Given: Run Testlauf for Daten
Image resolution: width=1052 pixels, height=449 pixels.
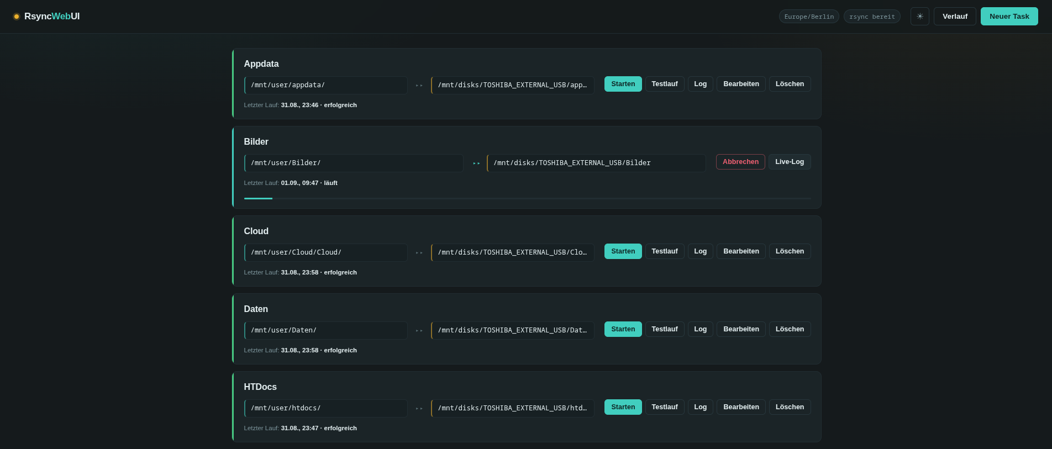Looking at the screenshot, I should [x=665, y=329].
